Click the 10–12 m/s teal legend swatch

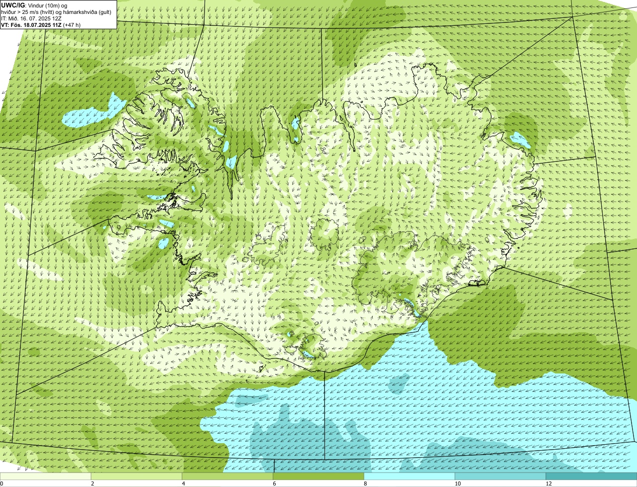pyautogui.click(x=501, y=476)
